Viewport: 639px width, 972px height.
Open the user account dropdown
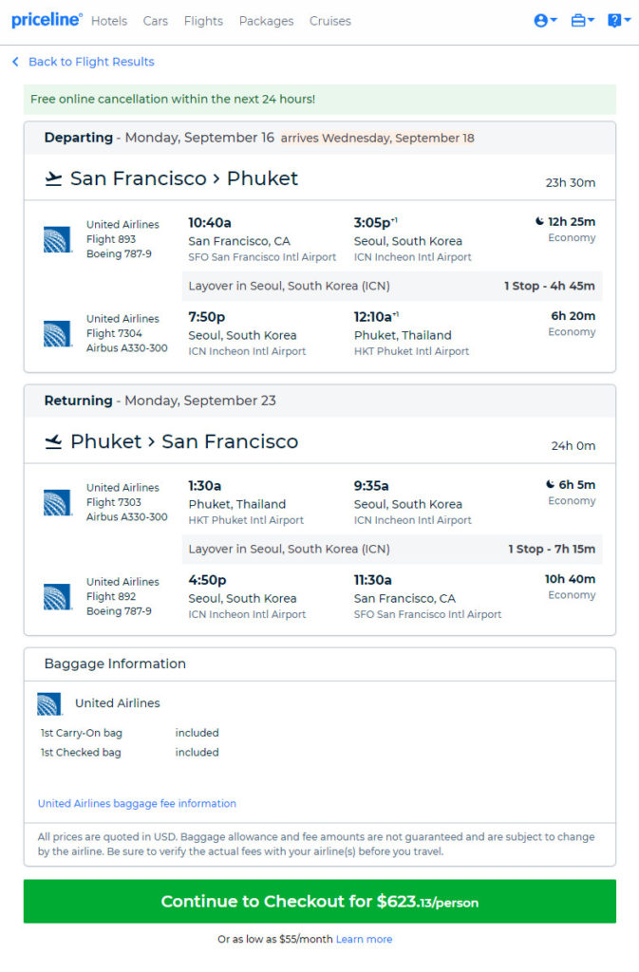point(545,21)
